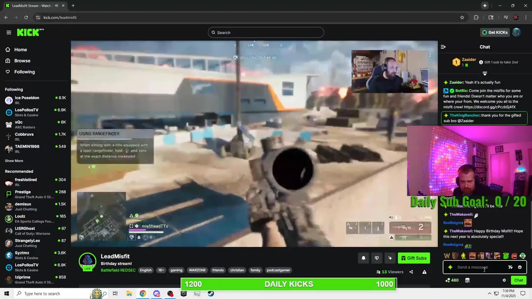Click the KICK logo
Viewport: 532px width, 299px height.
(30, 32)
